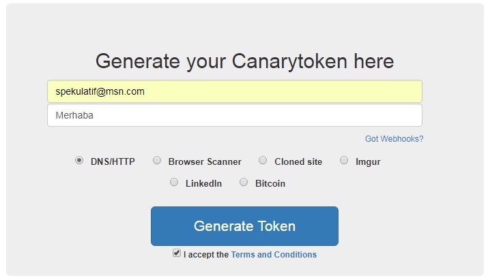
Task: Click the Cloned site label text
Action: coord(298,162)
